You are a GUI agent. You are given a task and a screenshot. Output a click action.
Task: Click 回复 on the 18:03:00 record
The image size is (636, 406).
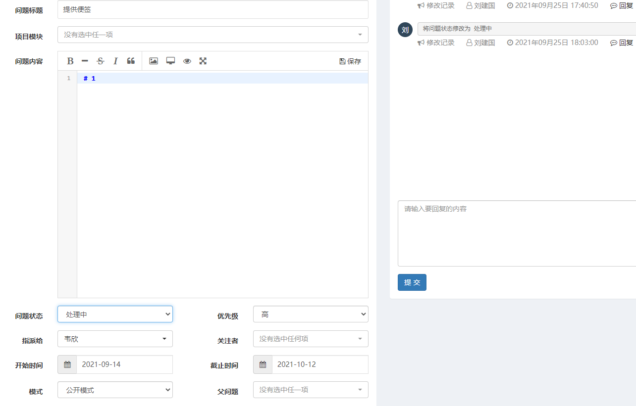point(622,43)
